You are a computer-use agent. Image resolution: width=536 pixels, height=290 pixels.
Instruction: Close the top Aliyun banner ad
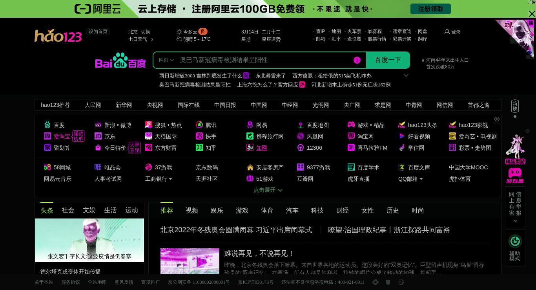point(532,14)
